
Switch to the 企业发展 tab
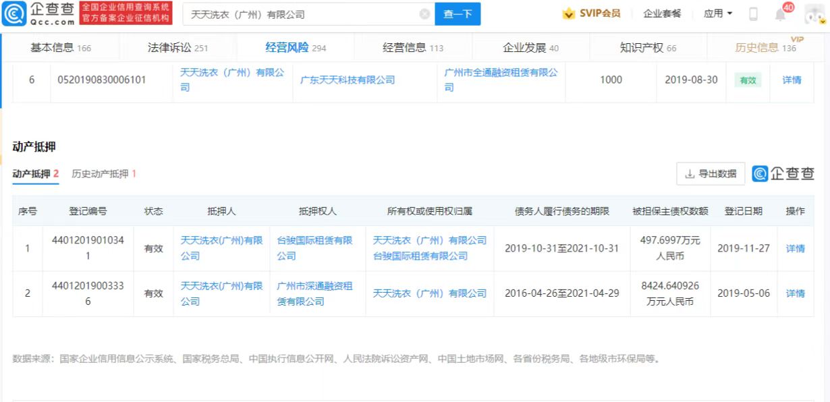[x=530, y=48]
